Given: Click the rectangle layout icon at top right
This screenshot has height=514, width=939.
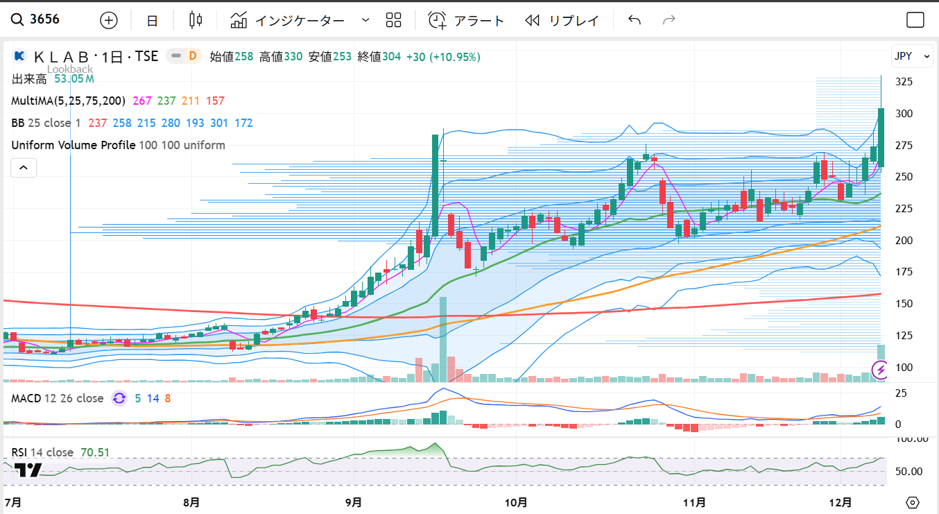Looking at the screenshot, I should tap(915, 20).
